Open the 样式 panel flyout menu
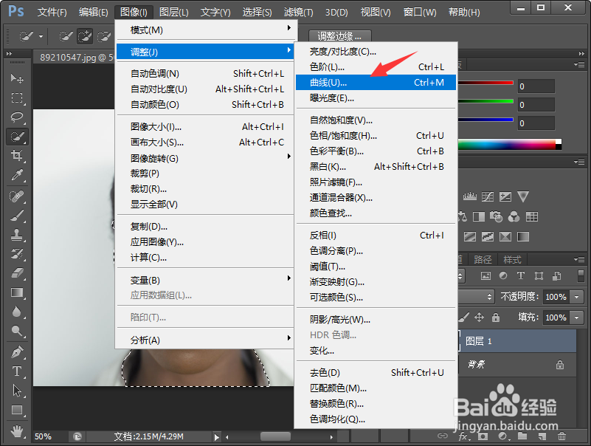The image size is (591, 446). pyautogui.click(x=581, y=261)
